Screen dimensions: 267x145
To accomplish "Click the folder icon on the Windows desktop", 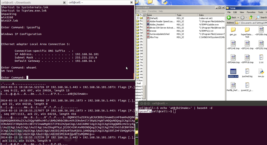I will coord(150,2).
